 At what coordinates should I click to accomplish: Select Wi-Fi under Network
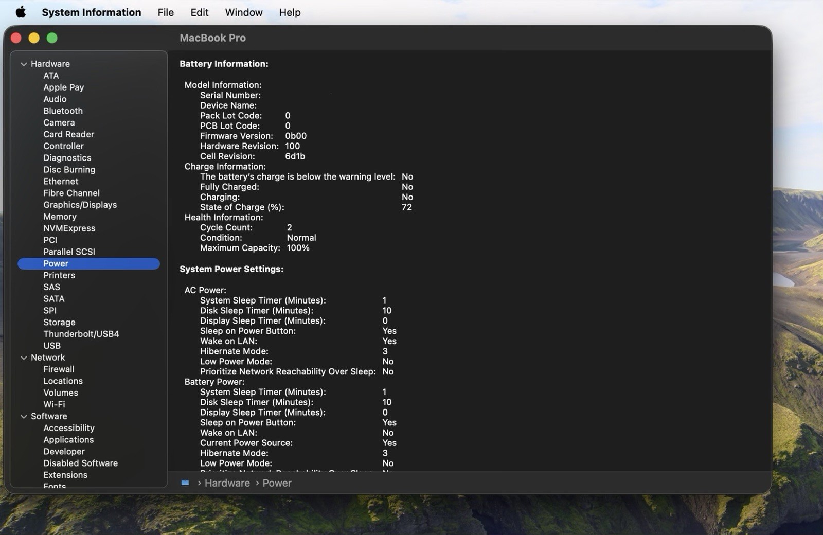pos(54,405)
